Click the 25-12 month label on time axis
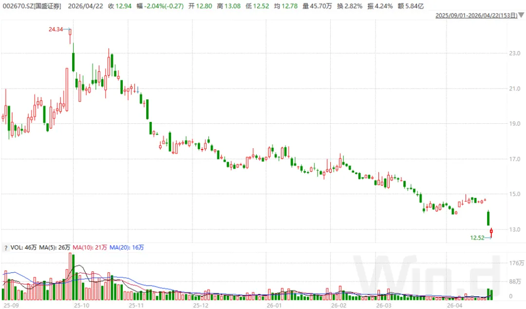526x309 pixels. [x=201, y=305]
